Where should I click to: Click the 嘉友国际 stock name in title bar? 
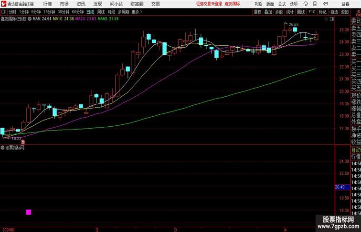pyautogui.click(x=232, y=4)
